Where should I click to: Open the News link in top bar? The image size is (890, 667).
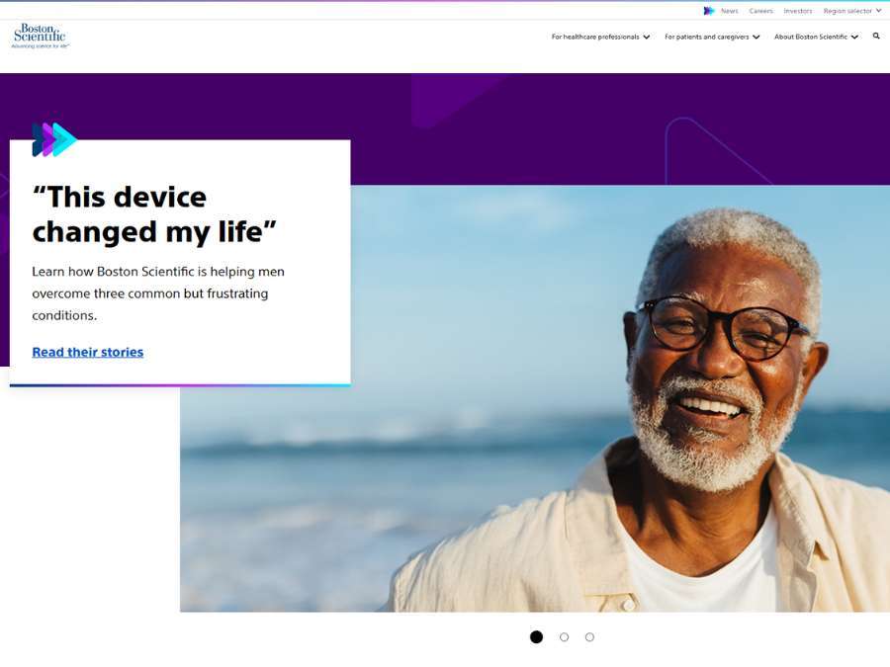click(730, 11)
